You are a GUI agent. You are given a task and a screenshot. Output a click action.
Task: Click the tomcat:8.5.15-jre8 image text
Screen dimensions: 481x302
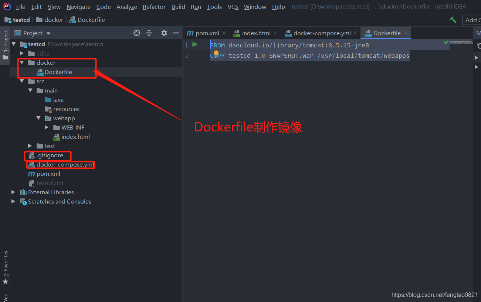pos(336,45)
